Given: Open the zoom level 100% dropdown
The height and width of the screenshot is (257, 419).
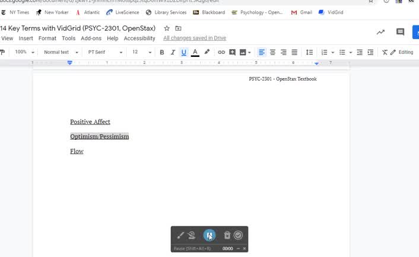Looking at the screenshot, I should [x=24, y=52].
